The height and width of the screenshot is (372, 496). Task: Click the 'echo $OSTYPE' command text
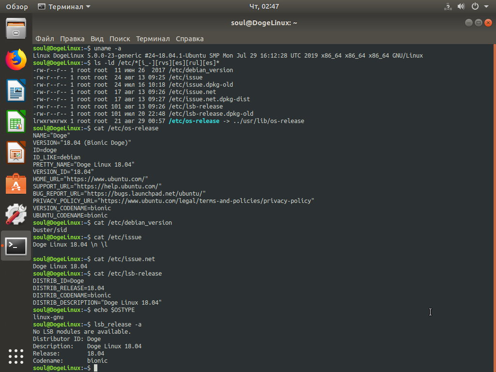coord(114,310)
